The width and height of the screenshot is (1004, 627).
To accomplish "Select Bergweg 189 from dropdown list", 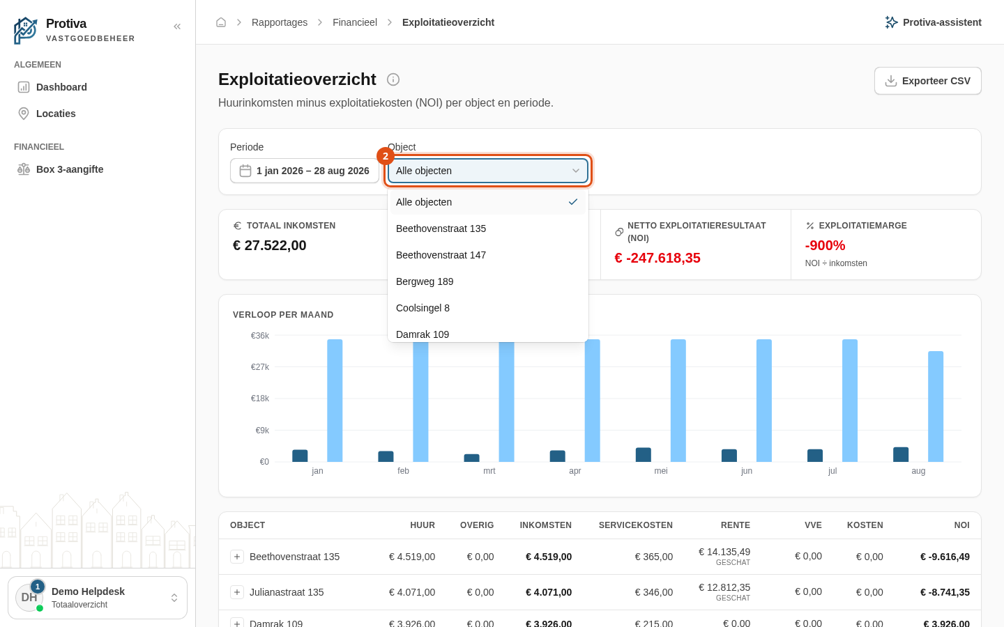I will pyautogui.click(x=488, y=281).
